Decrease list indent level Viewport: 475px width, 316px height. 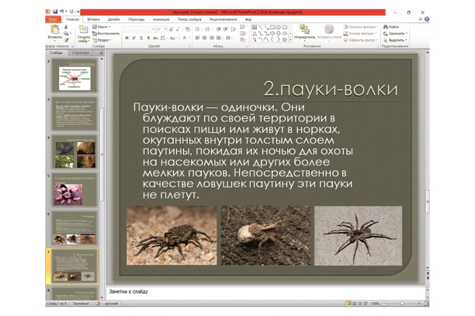click(x=218, y=29)
